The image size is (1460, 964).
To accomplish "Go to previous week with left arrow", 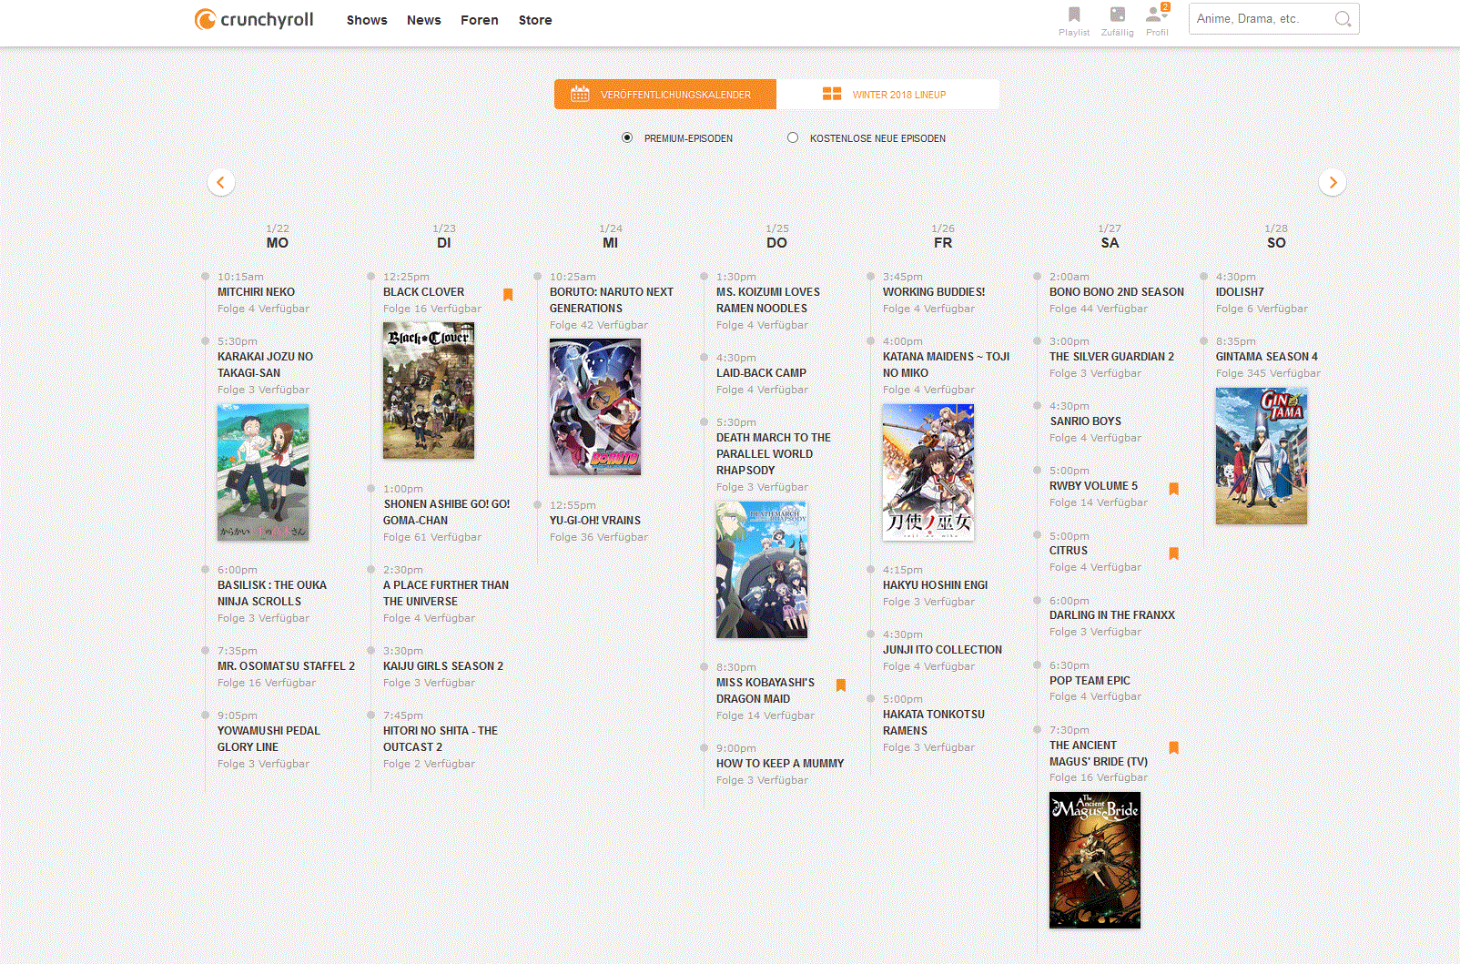I will coord(221,182).
